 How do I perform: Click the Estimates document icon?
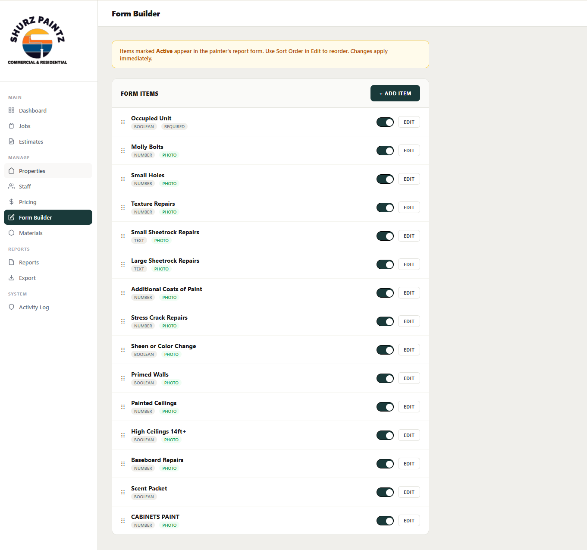(x=12, y=141)
